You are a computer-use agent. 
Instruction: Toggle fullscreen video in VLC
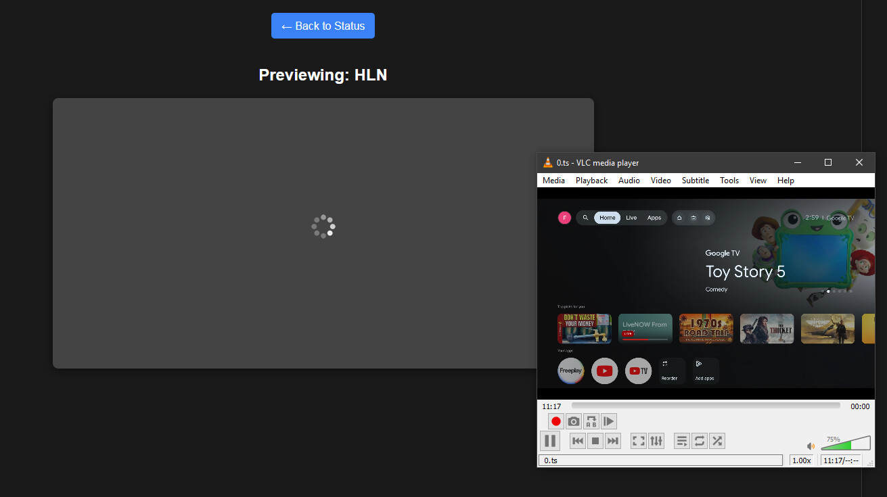coord(639,441)
